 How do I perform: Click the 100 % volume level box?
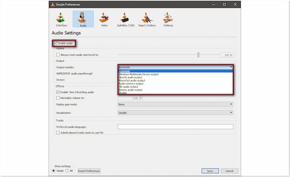pyautogui.click(x=226, y=55)
